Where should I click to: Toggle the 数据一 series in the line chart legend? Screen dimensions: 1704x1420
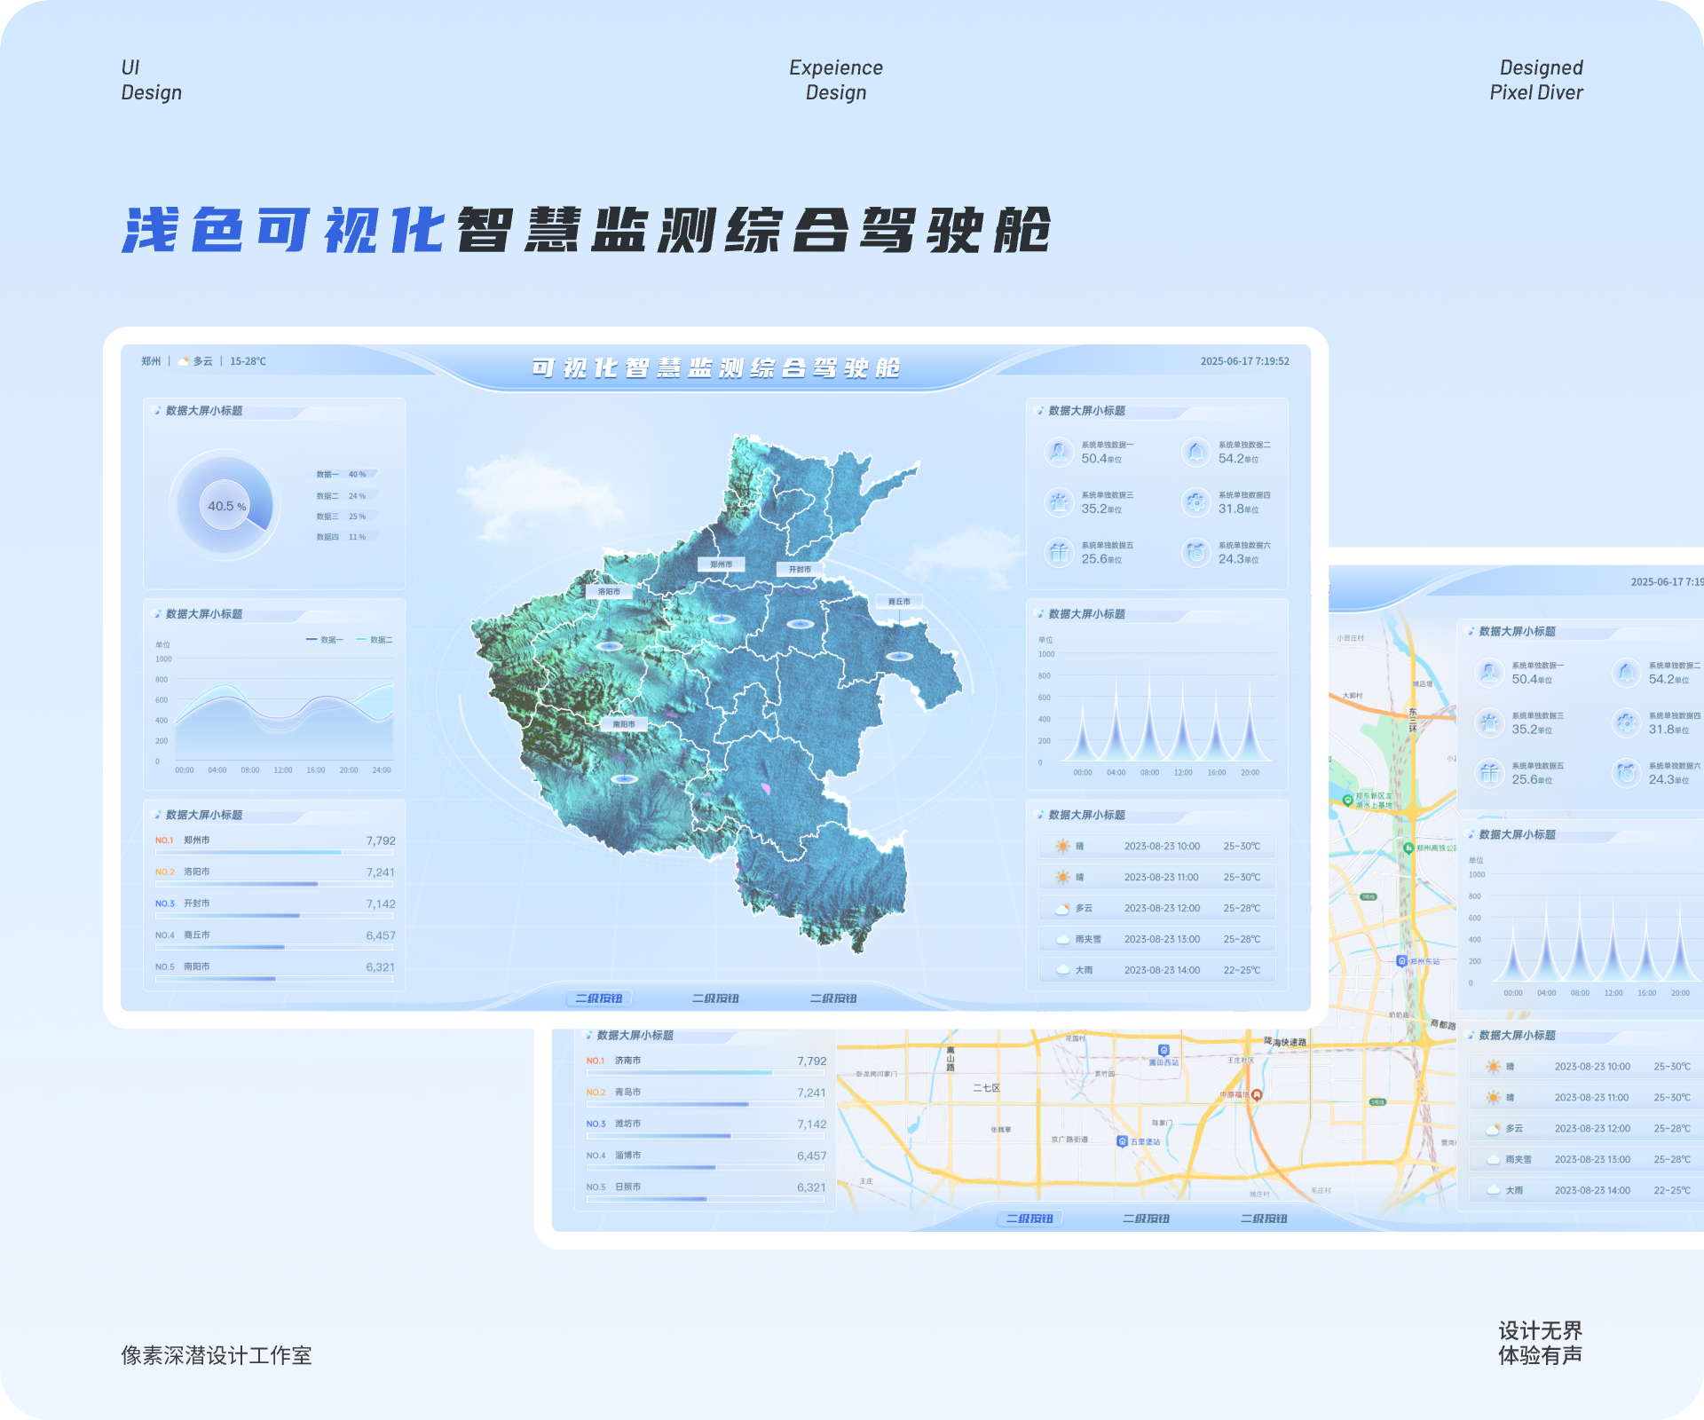324,640
